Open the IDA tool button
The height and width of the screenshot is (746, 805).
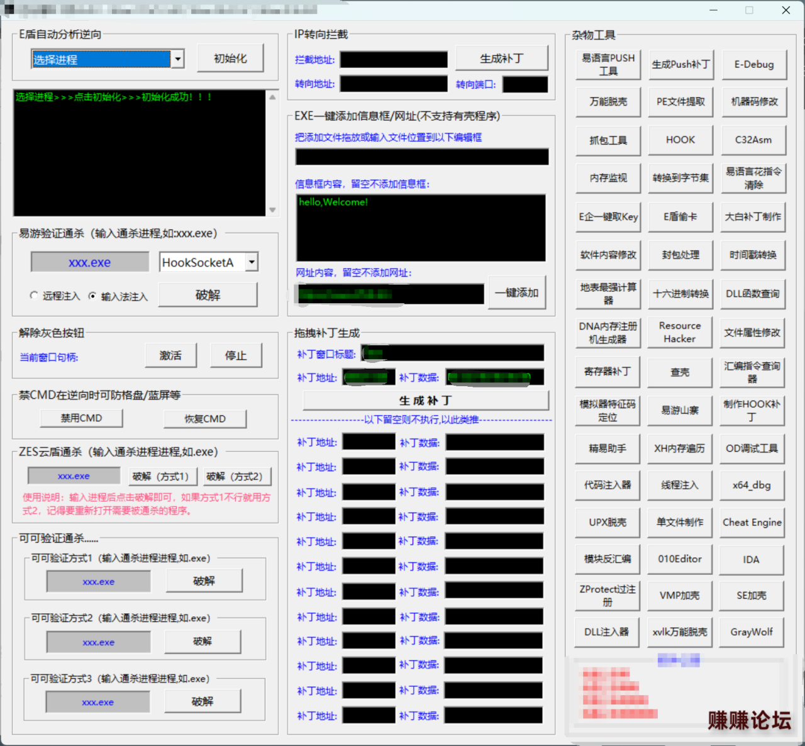coord(752,559)
